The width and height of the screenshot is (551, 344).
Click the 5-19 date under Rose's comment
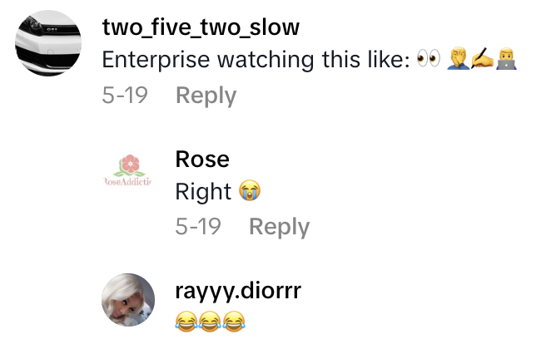(x=198, y=226)
